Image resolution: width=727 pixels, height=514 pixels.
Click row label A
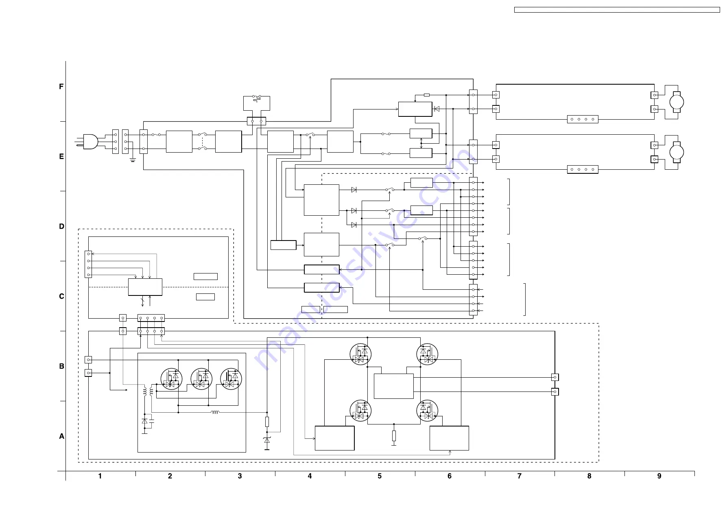[x=61, y=436]
